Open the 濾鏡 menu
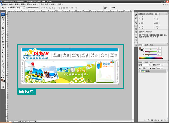Screen dimensions: 169x123 click(x=35, y=4)
